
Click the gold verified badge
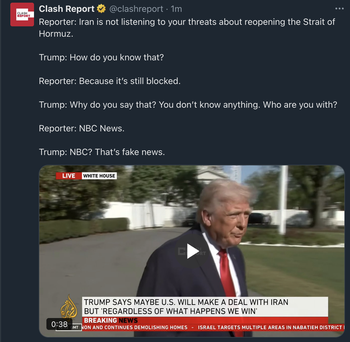pyautogui.click(x=101, y=9)
